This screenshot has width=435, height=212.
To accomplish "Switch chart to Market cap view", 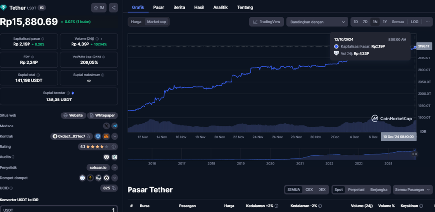I will tap(157, 22).
